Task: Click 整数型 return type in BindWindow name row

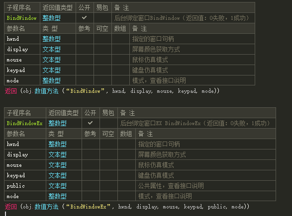Action: coord(52,18)
